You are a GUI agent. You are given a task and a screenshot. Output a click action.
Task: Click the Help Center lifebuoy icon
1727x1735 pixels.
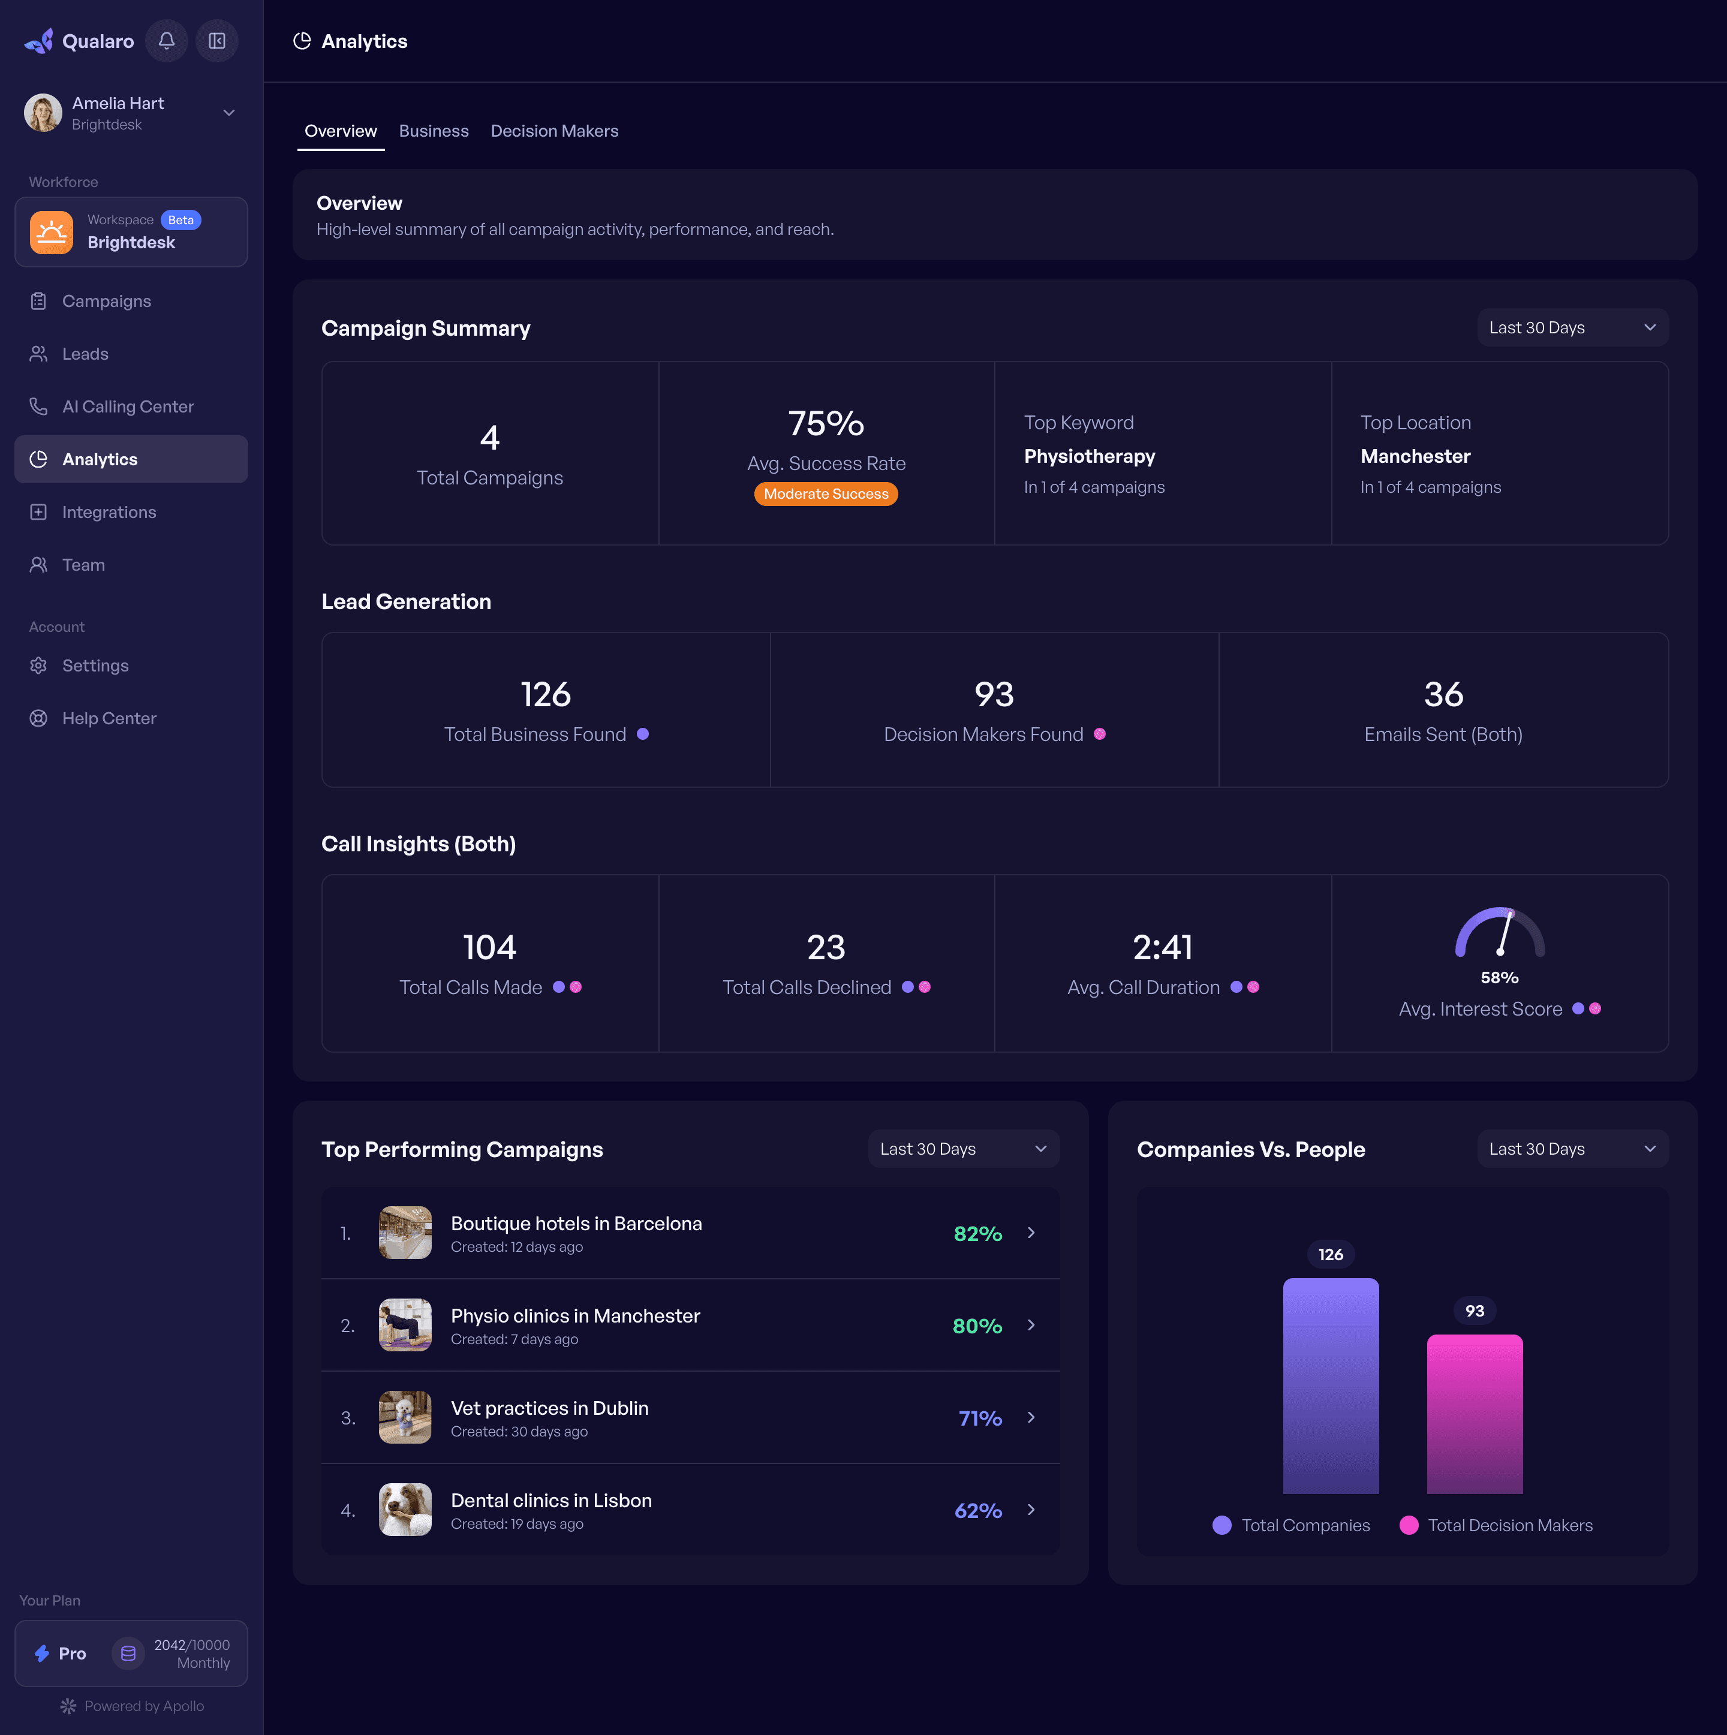click(x=38, y=718)
